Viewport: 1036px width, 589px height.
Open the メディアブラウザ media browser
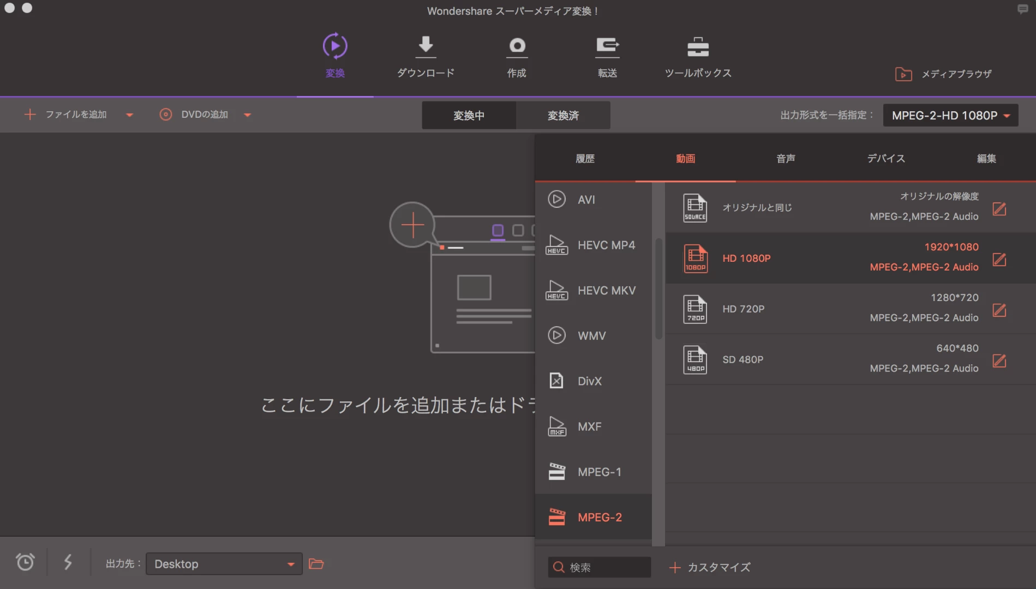(943, 74)
